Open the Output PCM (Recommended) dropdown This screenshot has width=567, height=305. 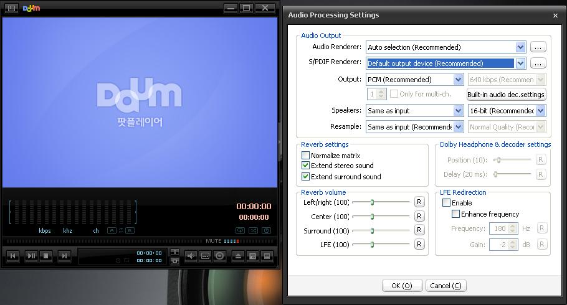coord(458,80)
